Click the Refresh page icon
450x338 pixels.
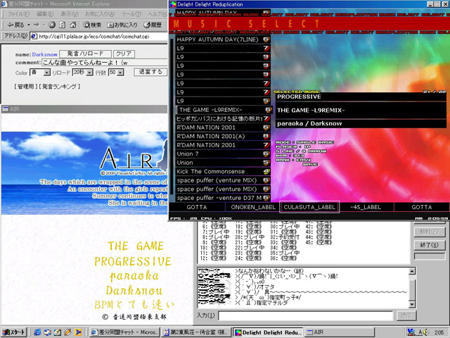pyautogui.click(x=63, y=25)
